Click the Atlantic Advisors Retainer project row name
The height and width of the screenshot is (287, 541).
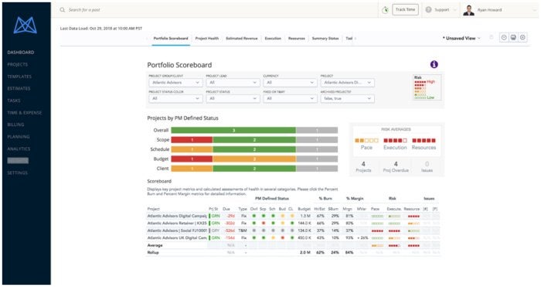click(x=177, y=223)
